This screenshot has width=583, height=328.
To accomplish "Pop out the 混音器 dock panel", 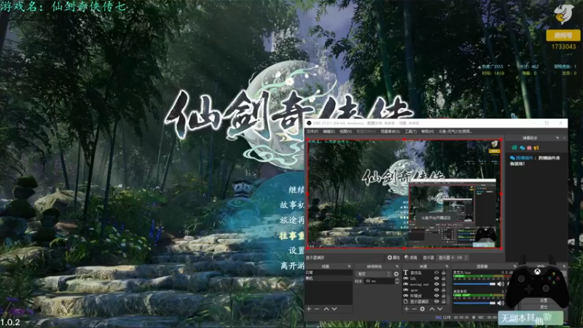I will [x=514, y=266].
